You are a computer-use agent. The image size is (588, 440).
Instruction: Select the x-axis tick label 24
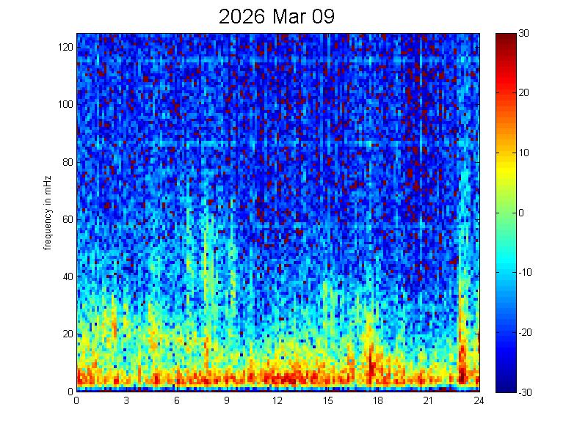(x=479, y=400)
